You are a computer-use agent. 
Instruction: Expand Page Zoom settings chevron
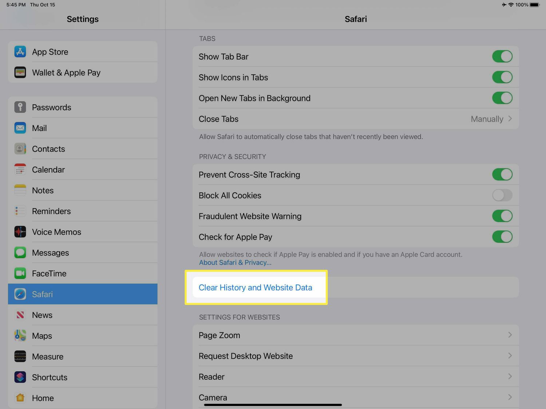(510, 335)
